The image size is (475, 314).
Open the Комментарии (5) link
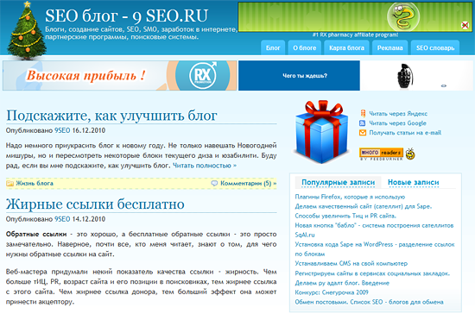pyautogui.click(x=248, y=184)
